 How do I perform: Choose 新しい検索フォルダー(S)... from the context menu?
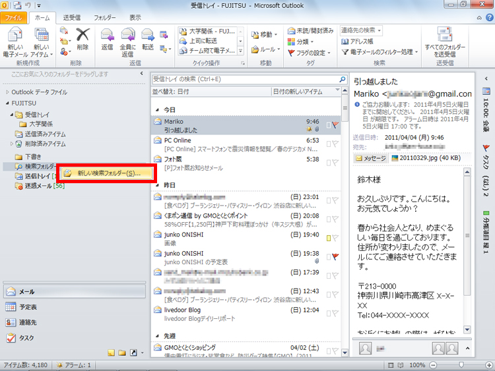[107, 173]
